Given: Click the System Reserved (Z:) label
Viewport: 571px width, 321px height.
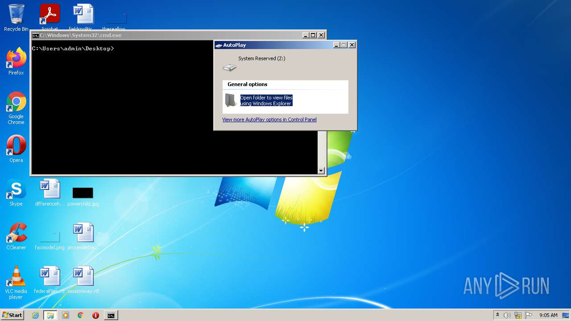Looking at the screenshot, I should pyautogui.click(x=261, y=58).
